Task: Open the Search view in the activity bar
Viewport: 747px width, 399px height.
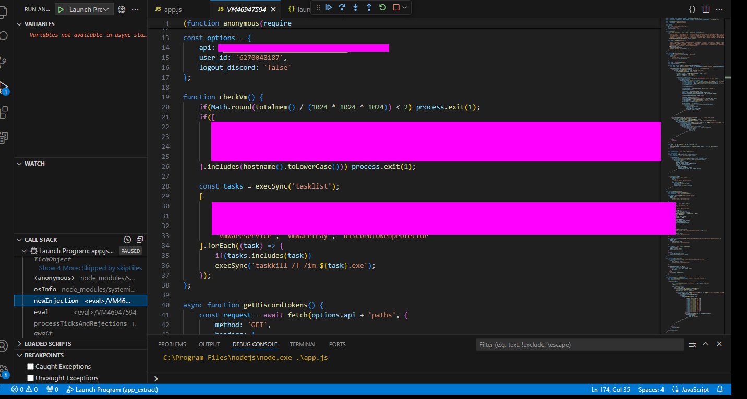Action: pos(3,36)
